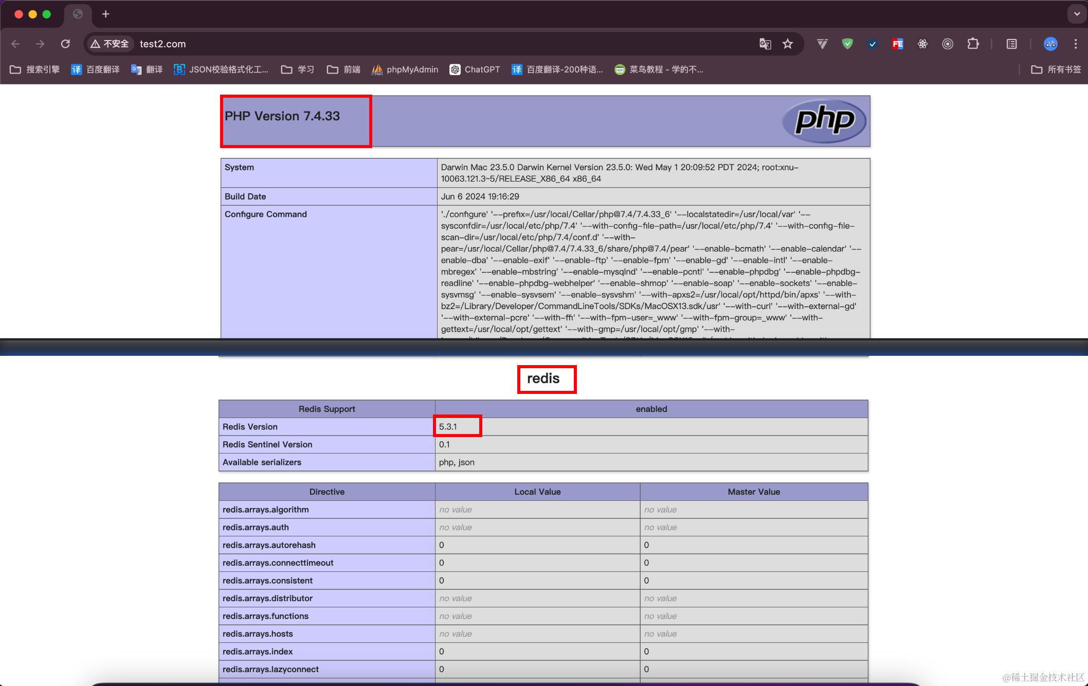Open the 搜索引擎 bookmark folder
1088x686 pixels.
[x=35, y=69]
